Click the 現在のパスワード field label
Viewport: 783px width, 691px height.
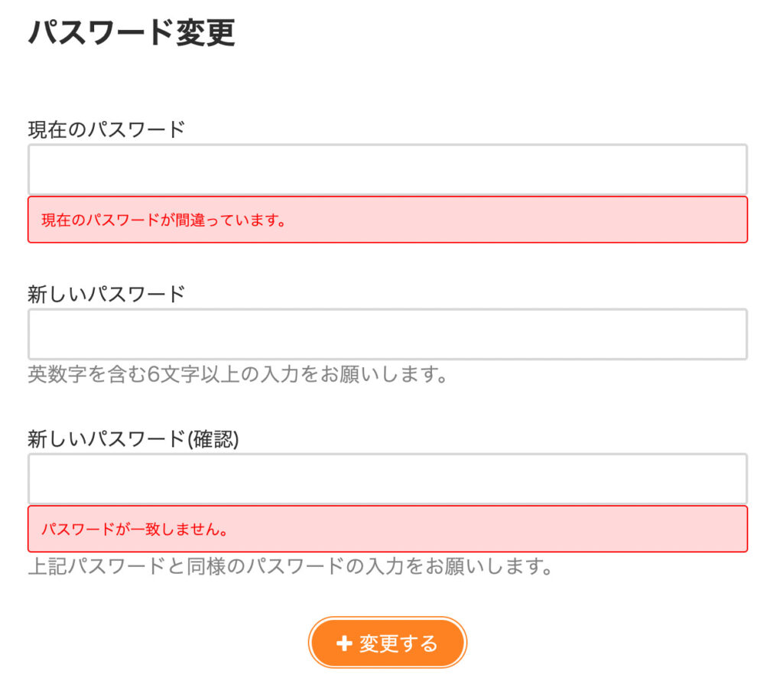click(103, 129)
